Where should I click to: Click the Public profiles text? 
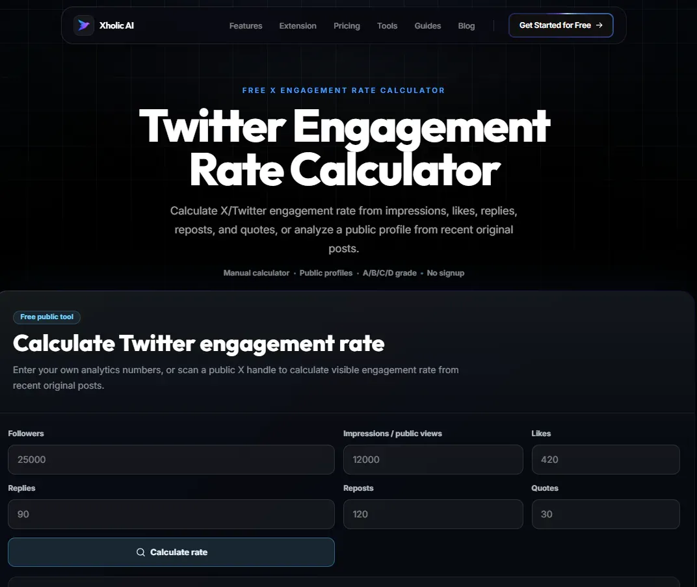[326, 273]
